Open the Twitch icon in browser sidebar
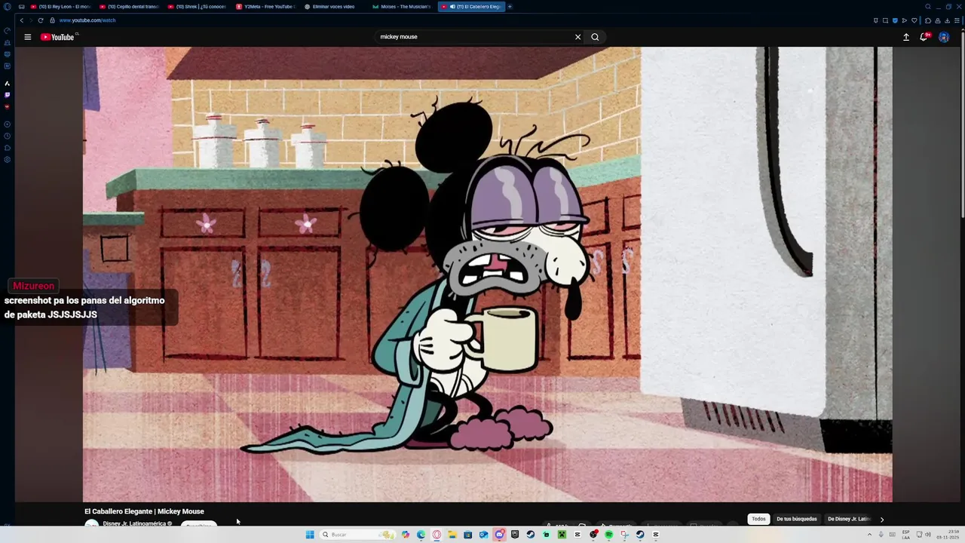The image size is (965, 543). pos(8,95)
